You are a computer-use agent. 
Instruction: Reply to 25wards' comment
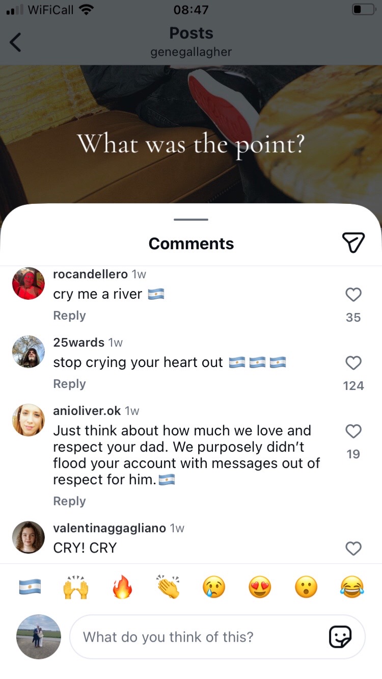[69, 384]
